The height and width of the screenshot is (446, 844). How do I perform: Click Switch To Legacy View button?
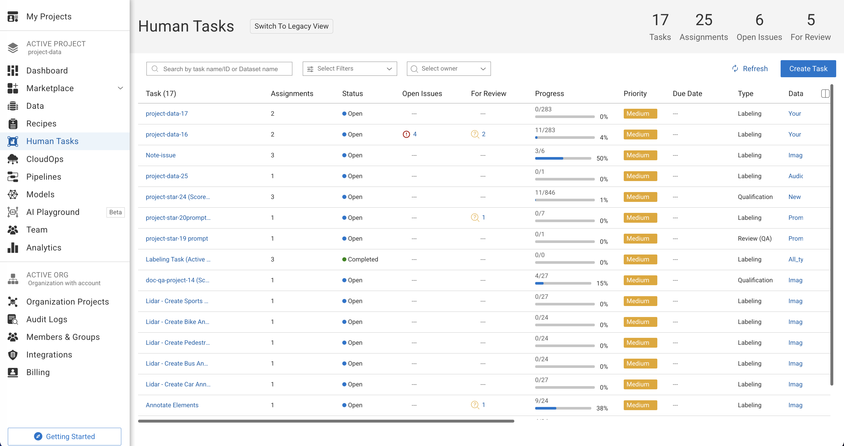[x=291, y=26]
